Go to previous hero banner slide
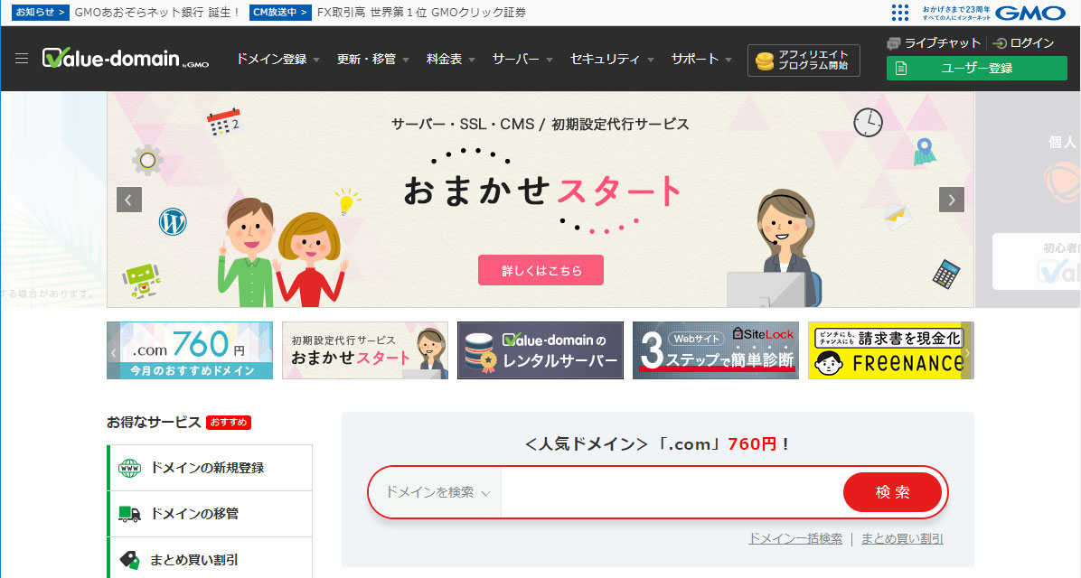 129,200
